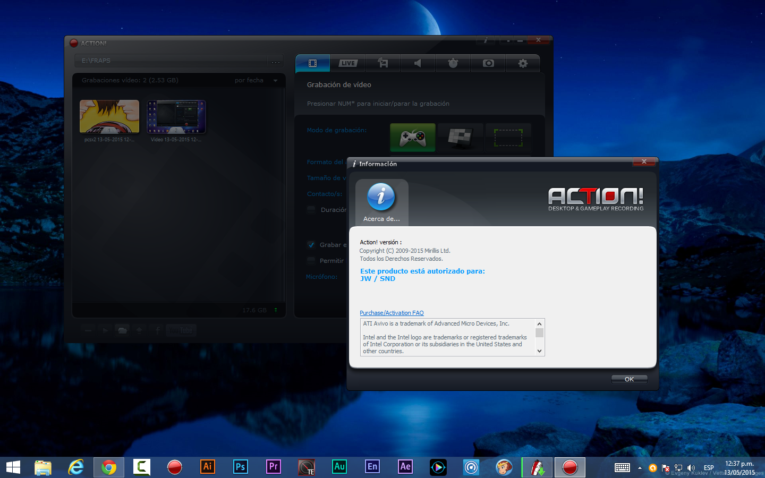The width and height of the screenshot is (765, 478).
Task: Open the screenshots camera tab
Action: tap(488, 63)
